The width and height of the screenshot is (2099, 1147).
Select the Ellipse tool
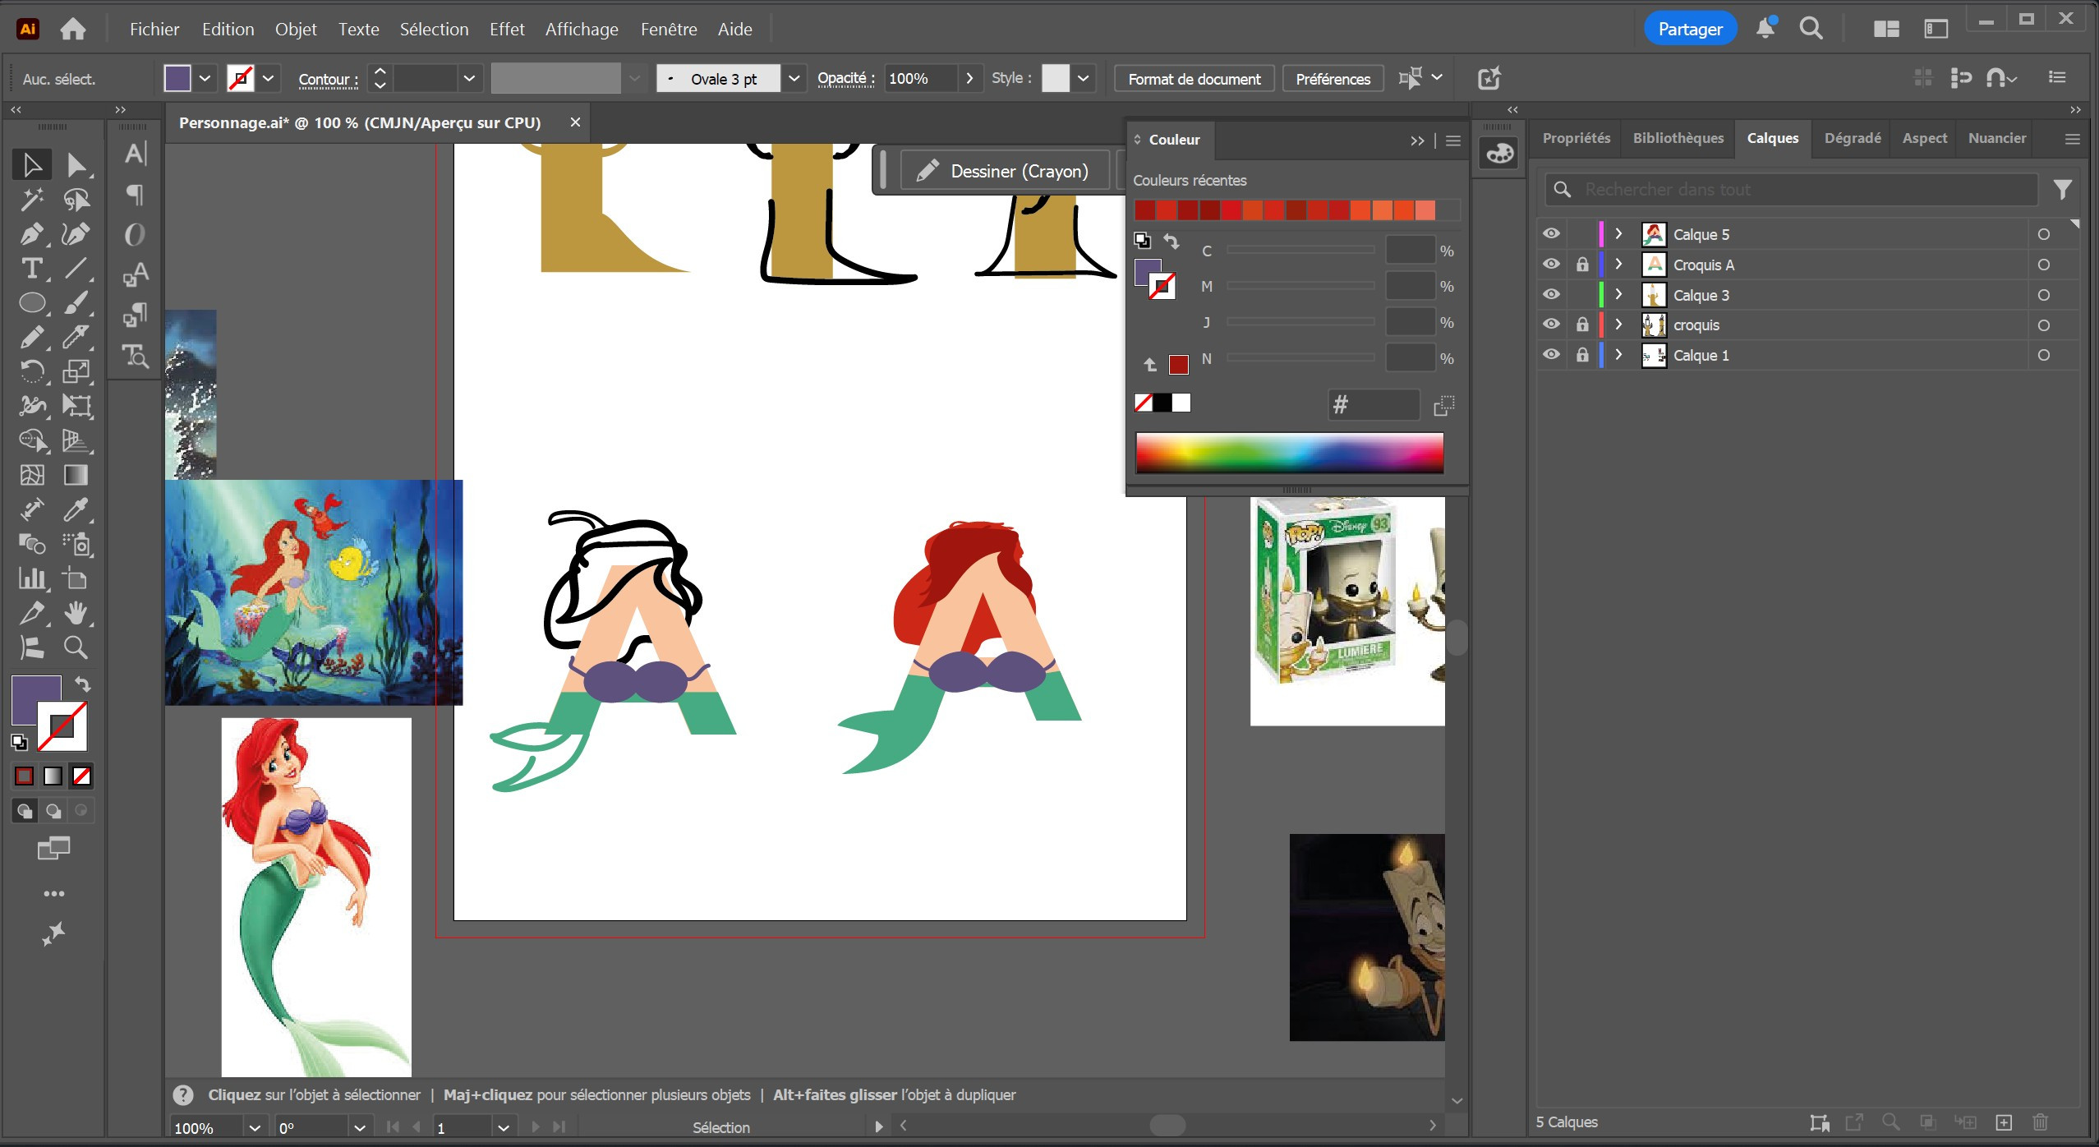tap(31, 302)
